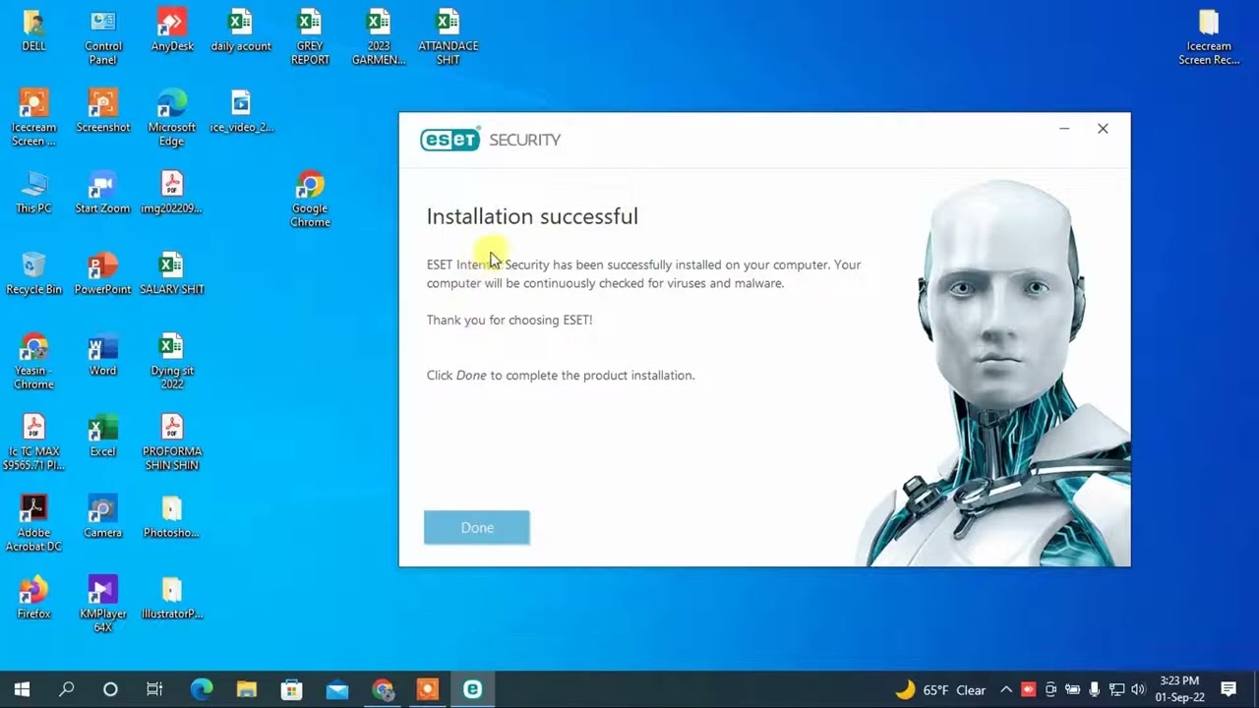
Task: Select the PowerPoint desktop shortcut
Action: click(102, 273)
